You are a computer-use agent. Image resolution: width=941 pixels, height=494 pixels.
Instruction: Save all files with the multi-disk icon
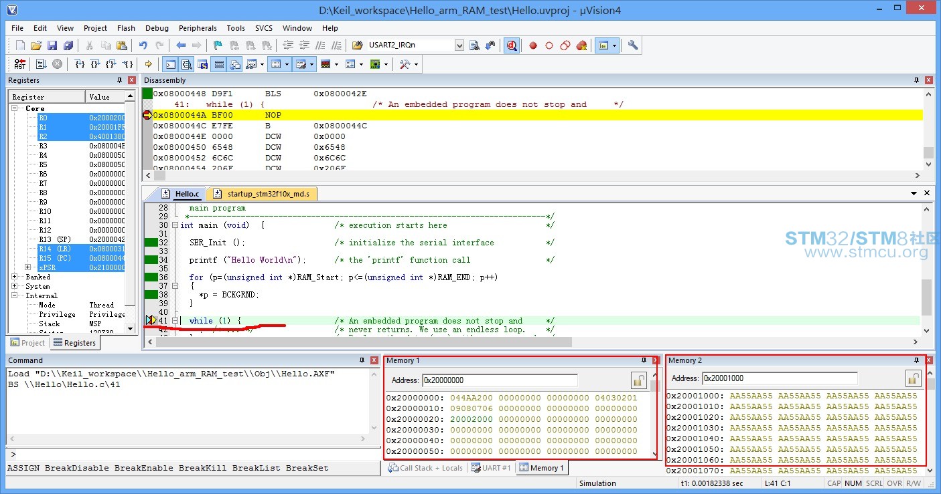pos(68,45)
